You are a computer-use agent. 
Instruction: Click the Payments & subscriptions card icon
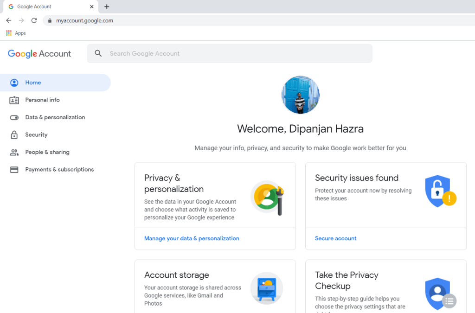pos(14,170)
